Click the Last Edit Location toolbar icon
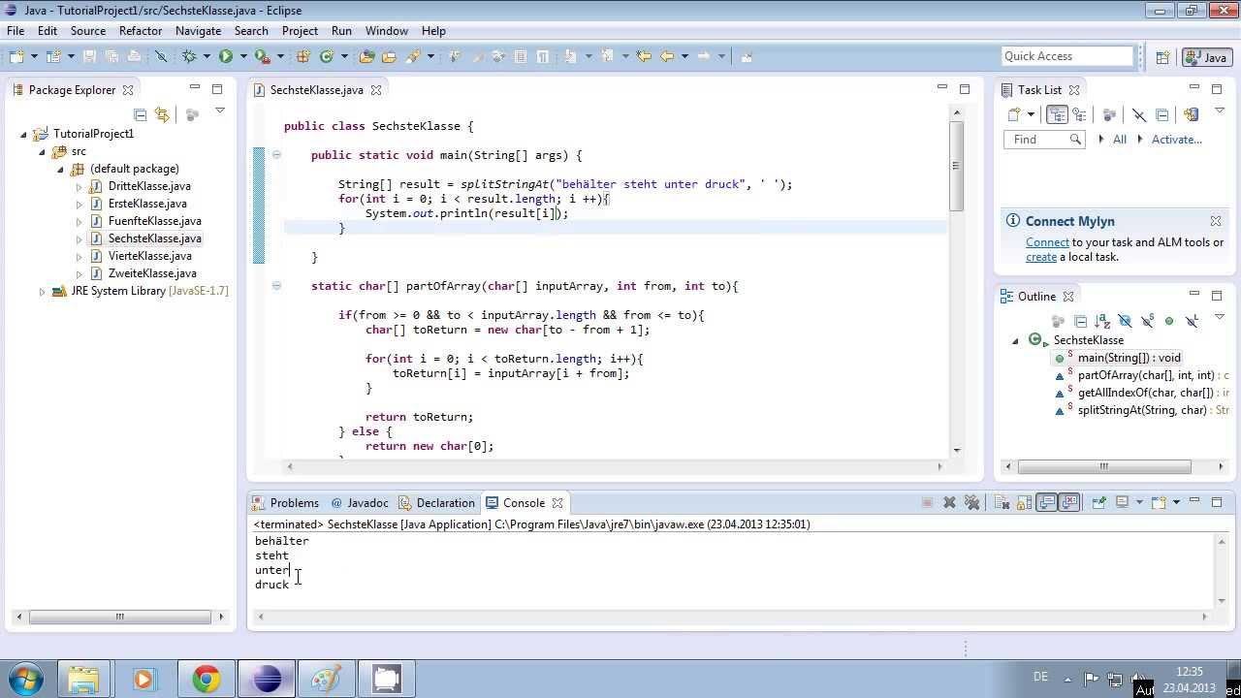The image size is (1241, 698). point(644,56)
